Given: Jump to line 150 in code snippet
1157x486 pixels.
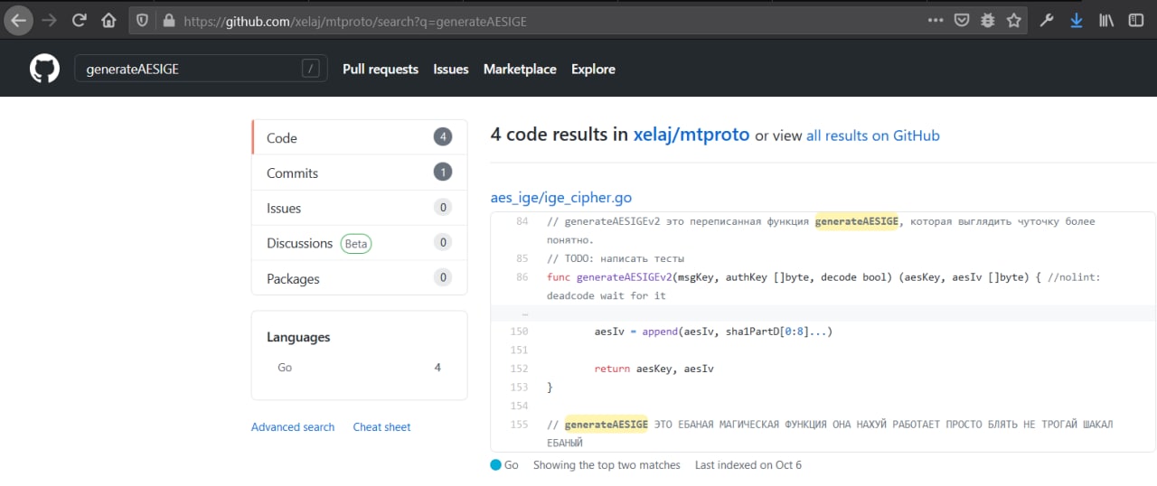Looking at the screenshot, I should 519,332.
